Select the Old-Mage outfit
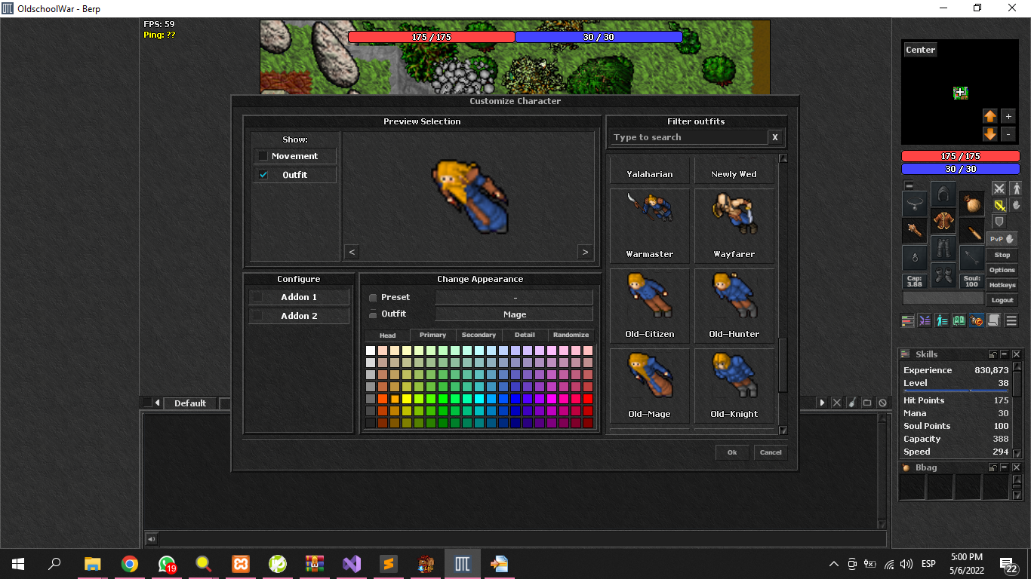The width and height of the screenshot is (1031, 579). click(x=649, y=384)
